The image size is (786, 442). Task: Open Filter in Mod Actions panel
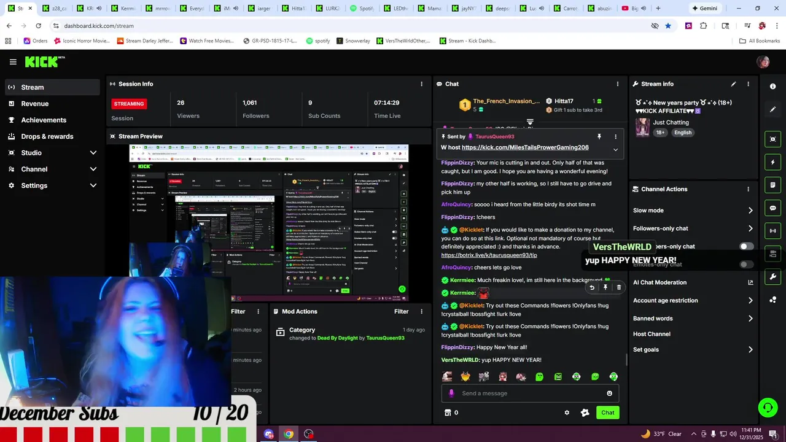(401, 312)
